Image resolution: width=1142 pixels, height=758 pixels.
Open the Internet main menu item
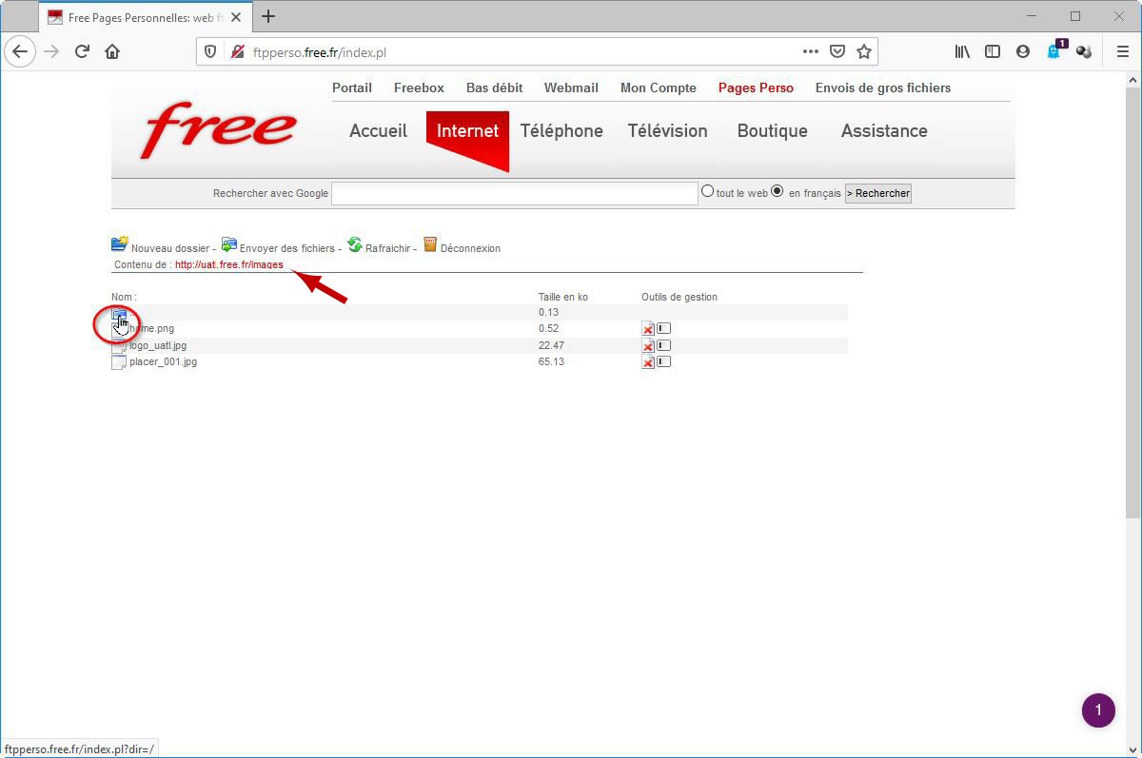click(x=467, y=131)
